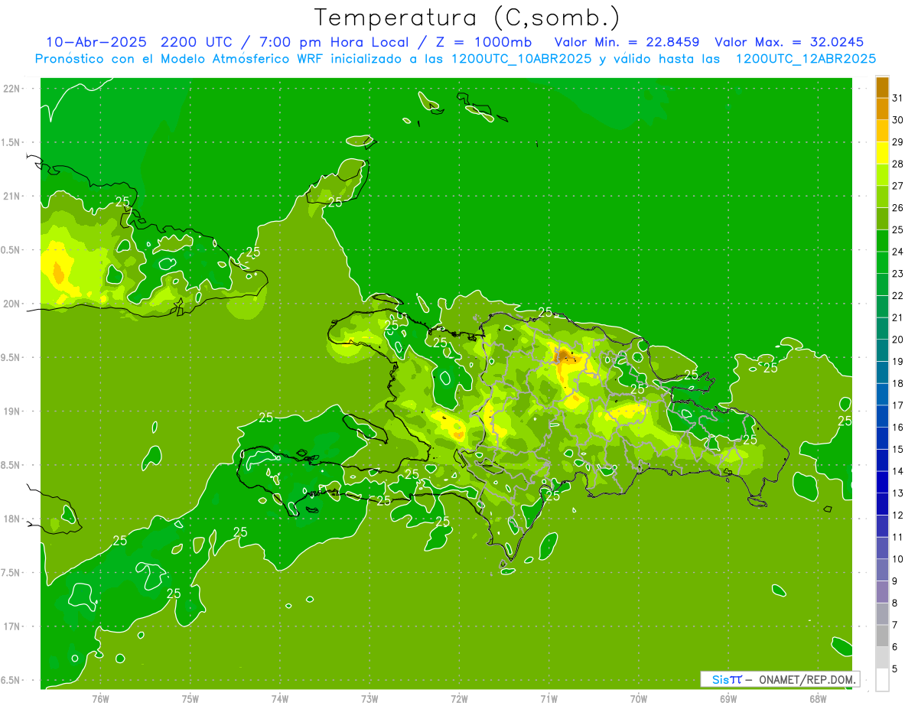Click the legend value "24"
This screenshot has width=918, height=709.
point(898,252)
